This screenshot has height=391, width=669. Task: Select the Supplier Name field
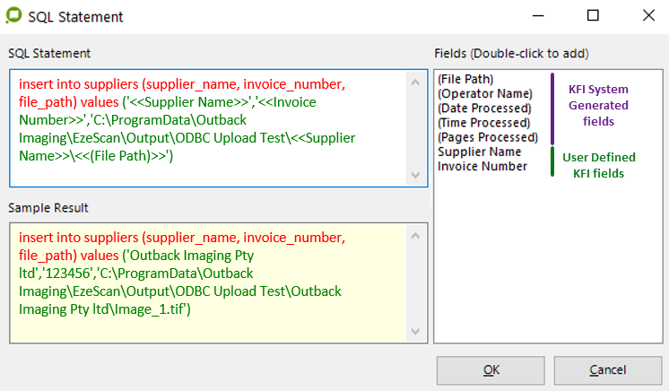(x=481, y=152)
